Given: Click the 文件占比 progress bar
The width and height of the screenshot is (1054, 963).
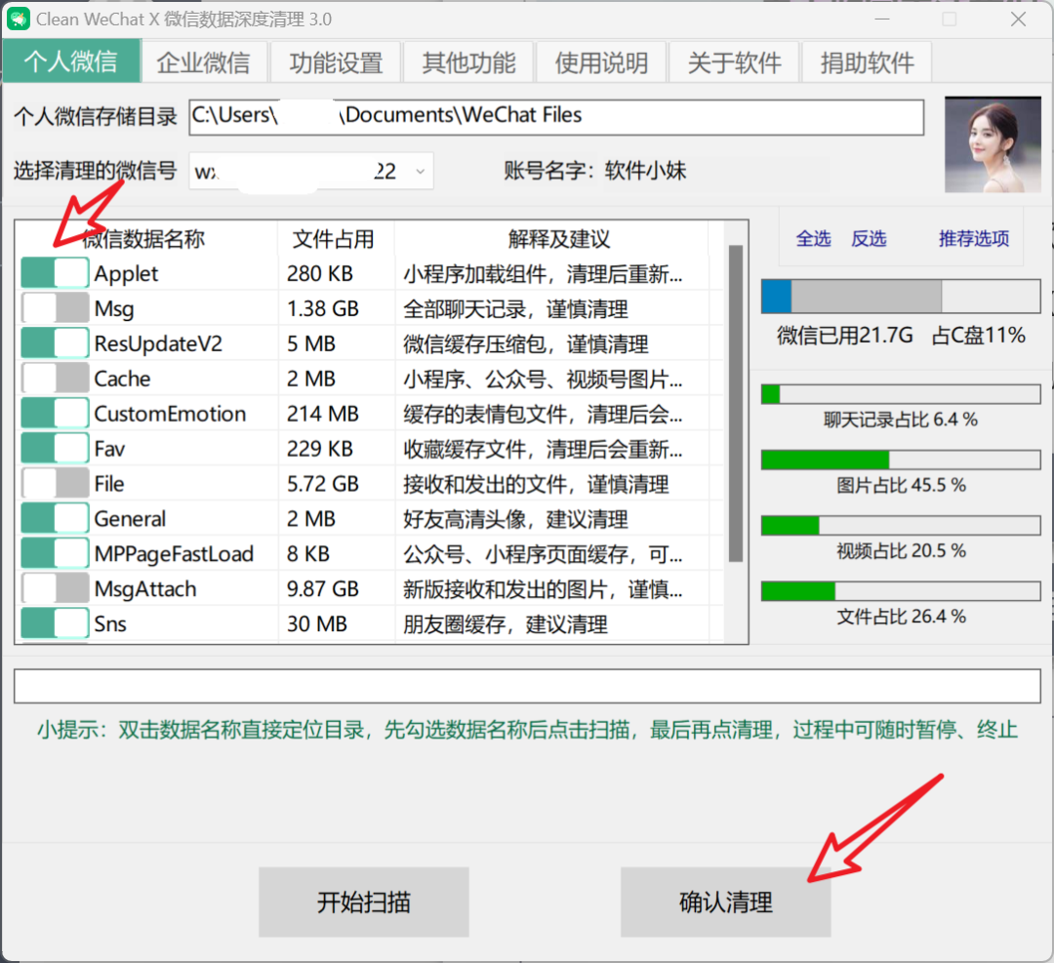Looking at the screenshot, I should pyautogui.click(x=901, y=590).
